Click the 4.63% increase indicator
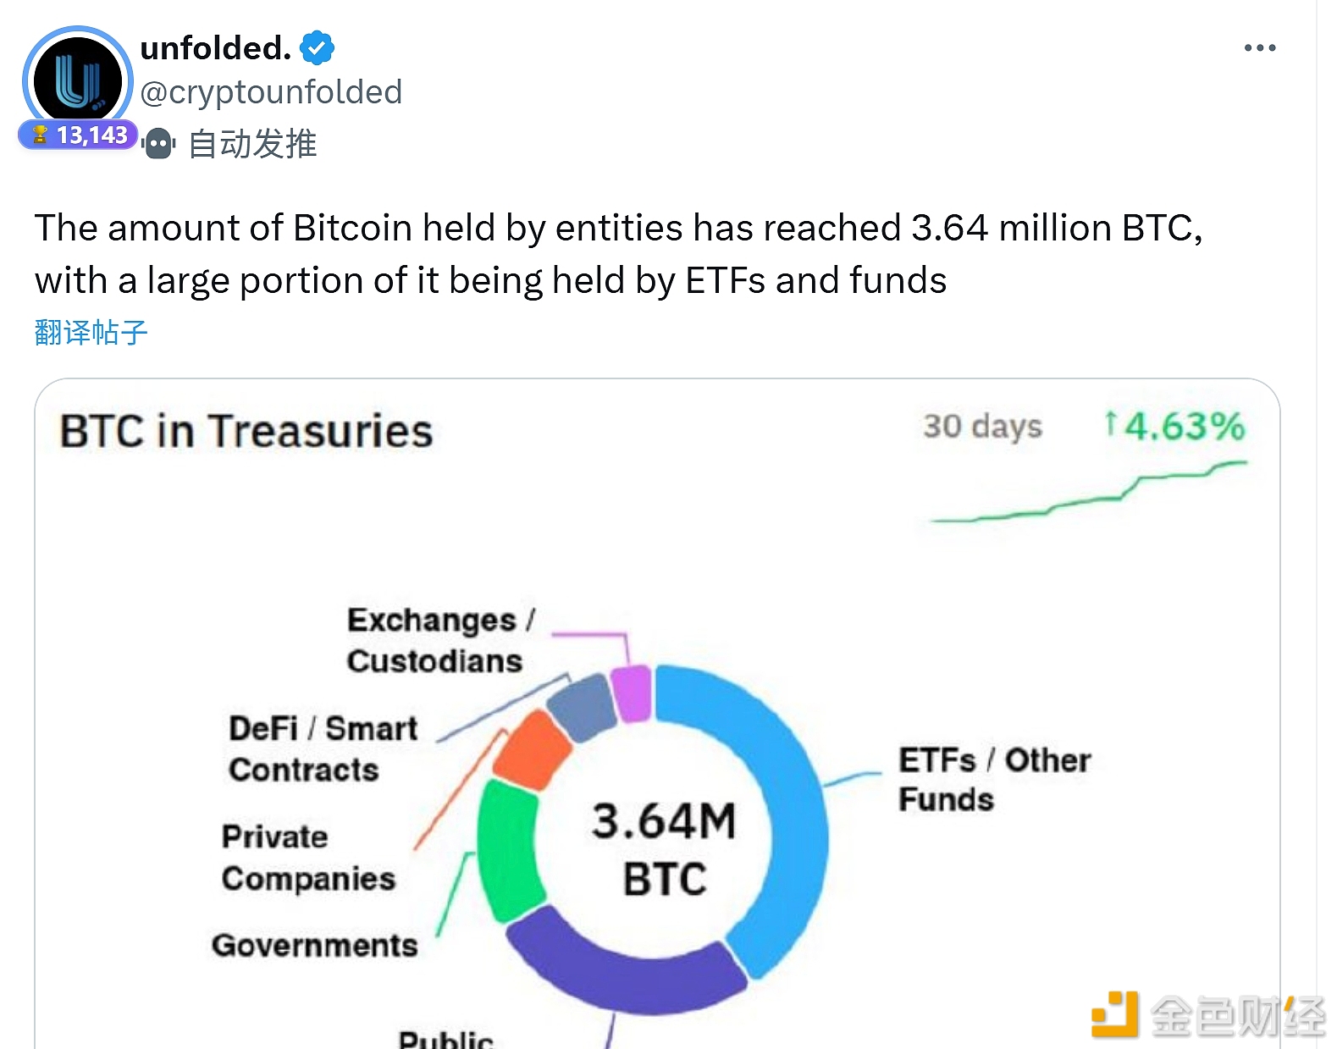Screen dimensions: 1337x1049 point(1174,426)
